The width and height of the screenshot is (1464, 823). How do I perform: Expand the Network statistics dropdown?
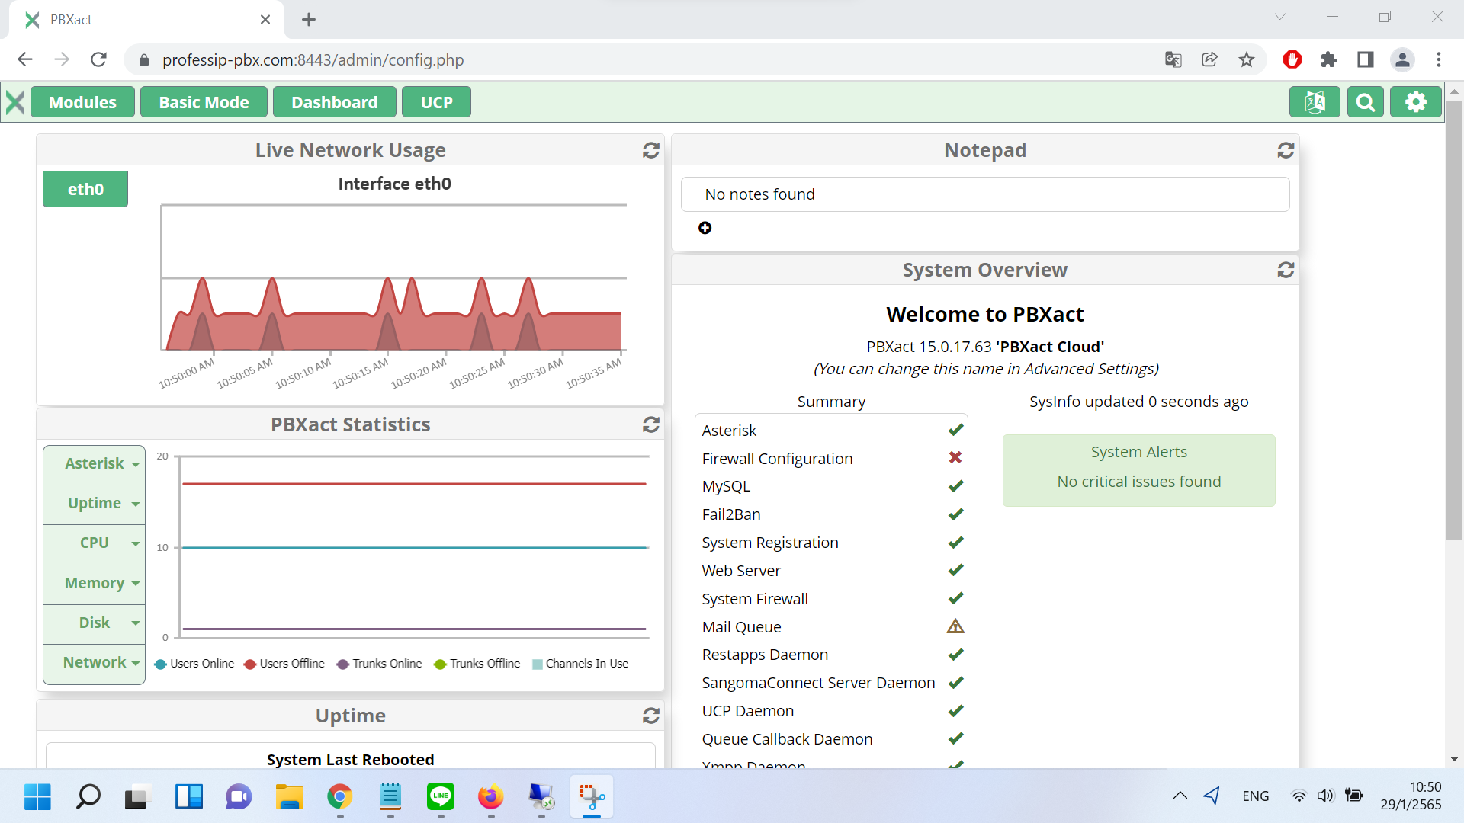point(95,663)
